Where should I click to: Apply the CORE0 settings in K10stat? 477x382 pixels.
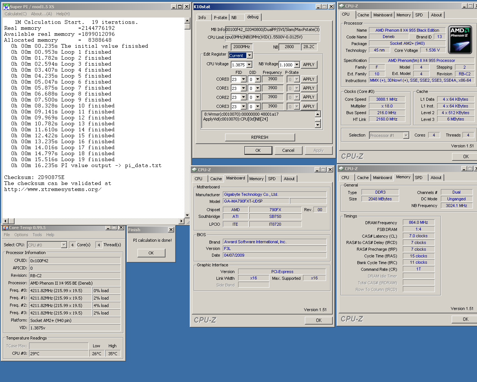pos(309,79)
